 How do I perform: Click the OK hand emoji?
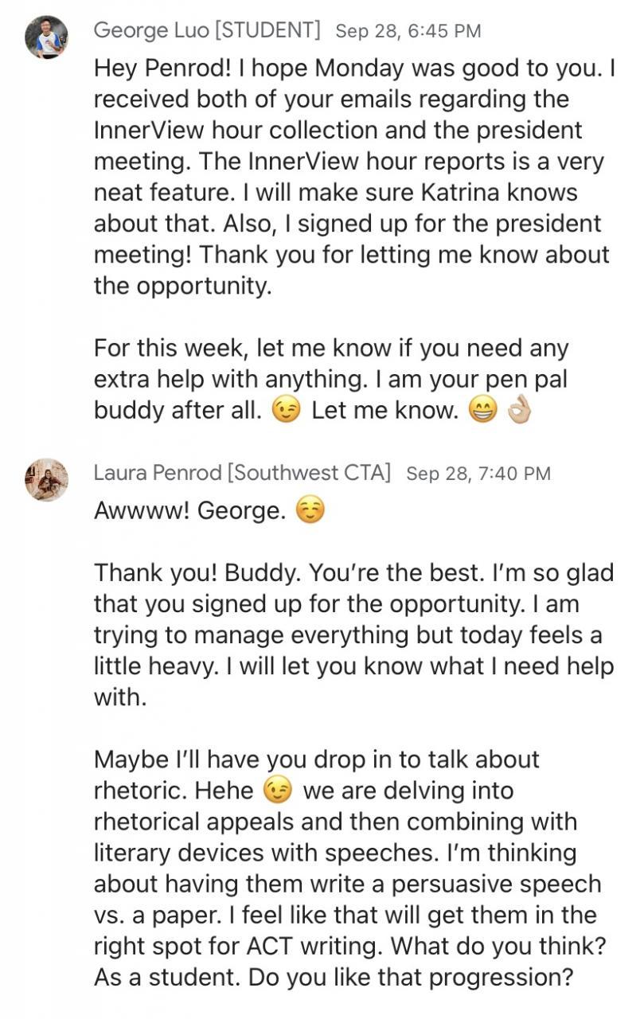click(x=518, y=411)
